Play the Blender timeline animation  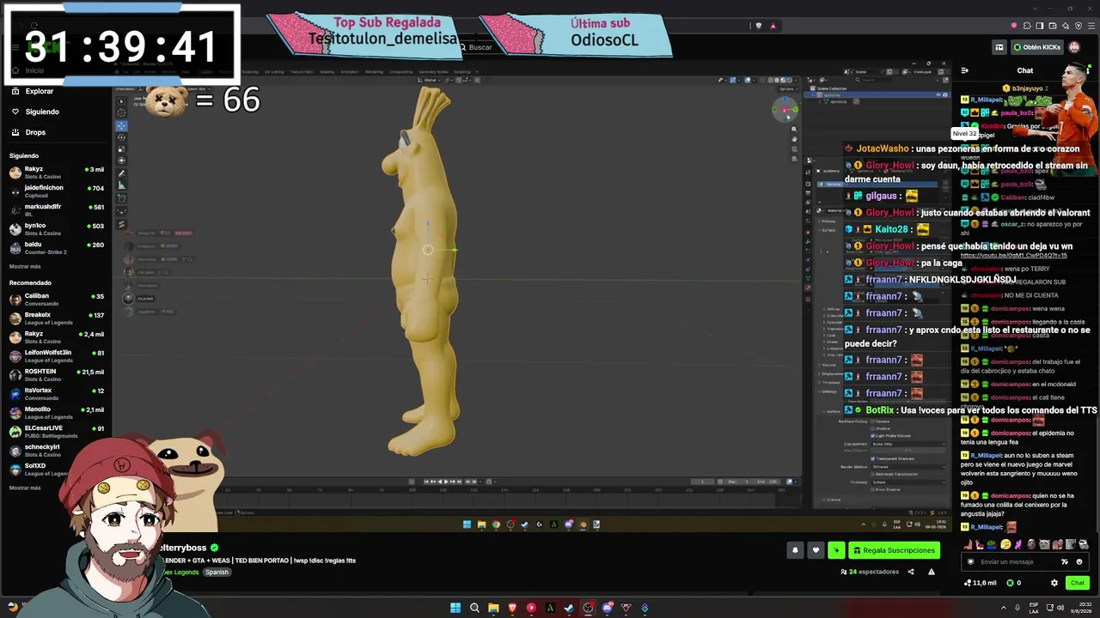(445, 482)
